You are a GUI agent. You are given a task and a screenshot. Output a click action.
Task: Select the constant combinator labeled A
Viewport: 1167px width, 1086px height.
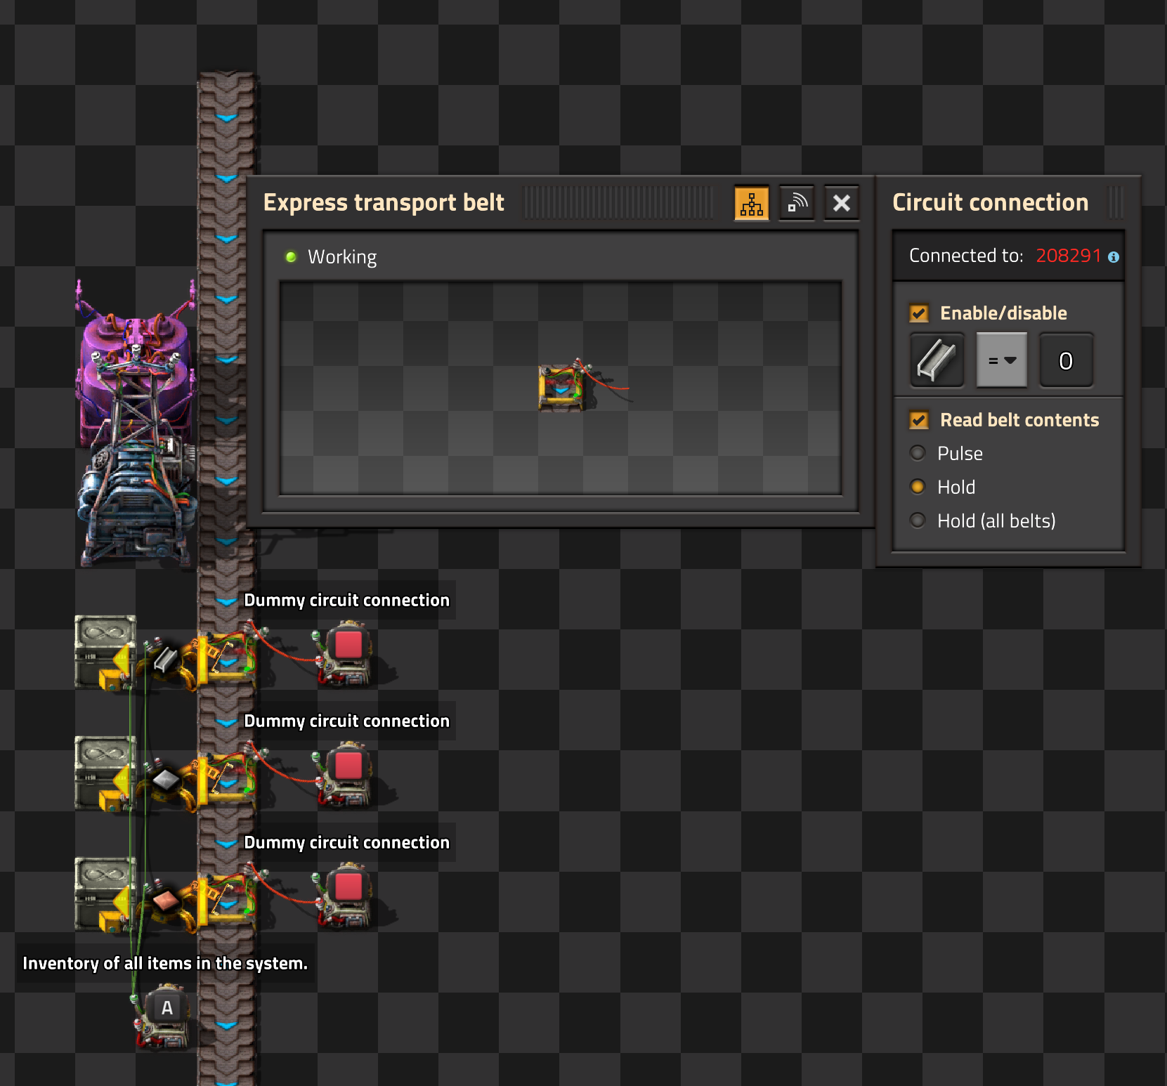(x=166, y=1012)
